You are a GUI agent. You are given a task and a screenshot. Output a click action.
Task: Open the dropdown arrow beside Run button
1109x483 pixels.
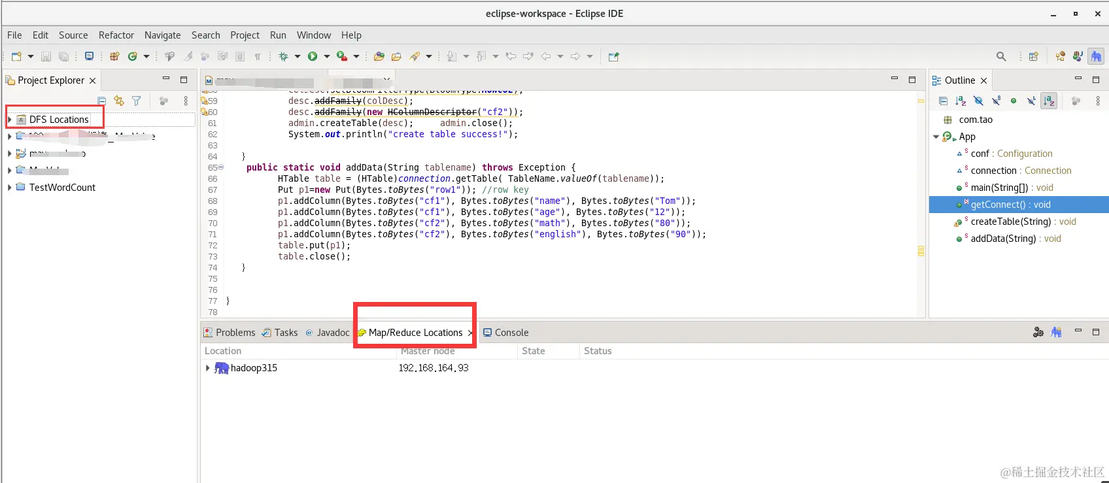pyautogui.click(x=327, y=57)
